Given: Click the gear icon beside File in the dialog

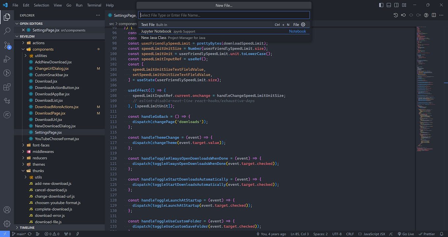Looking at the screenshot, I should [x=303, y=24].
